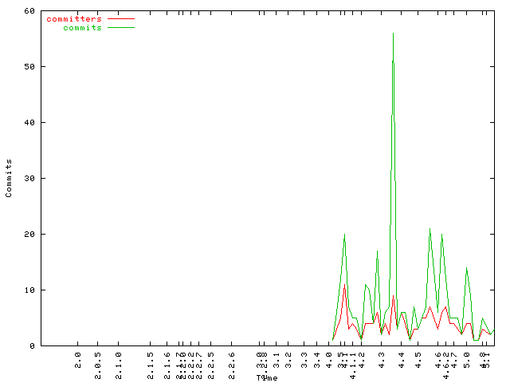
Task: Pick the 20 y-axis tick label
Action: [29, 234]
